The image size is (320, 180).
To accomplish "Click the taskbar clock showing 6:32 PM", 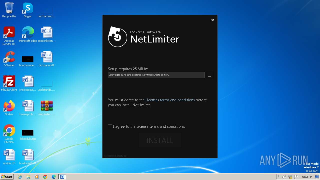I will [307, 177].
